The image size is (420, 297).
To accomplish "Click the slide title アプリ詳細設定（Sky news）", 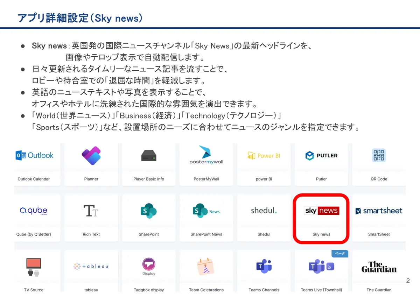I will point(80,18).
